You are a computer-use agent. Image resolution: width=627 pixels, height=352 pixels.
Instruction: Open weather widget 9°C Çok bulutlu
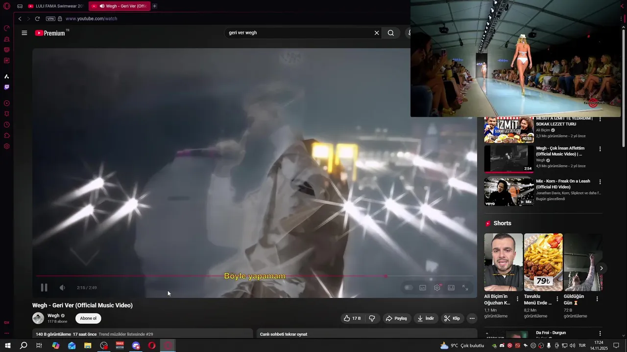(462, 346)
